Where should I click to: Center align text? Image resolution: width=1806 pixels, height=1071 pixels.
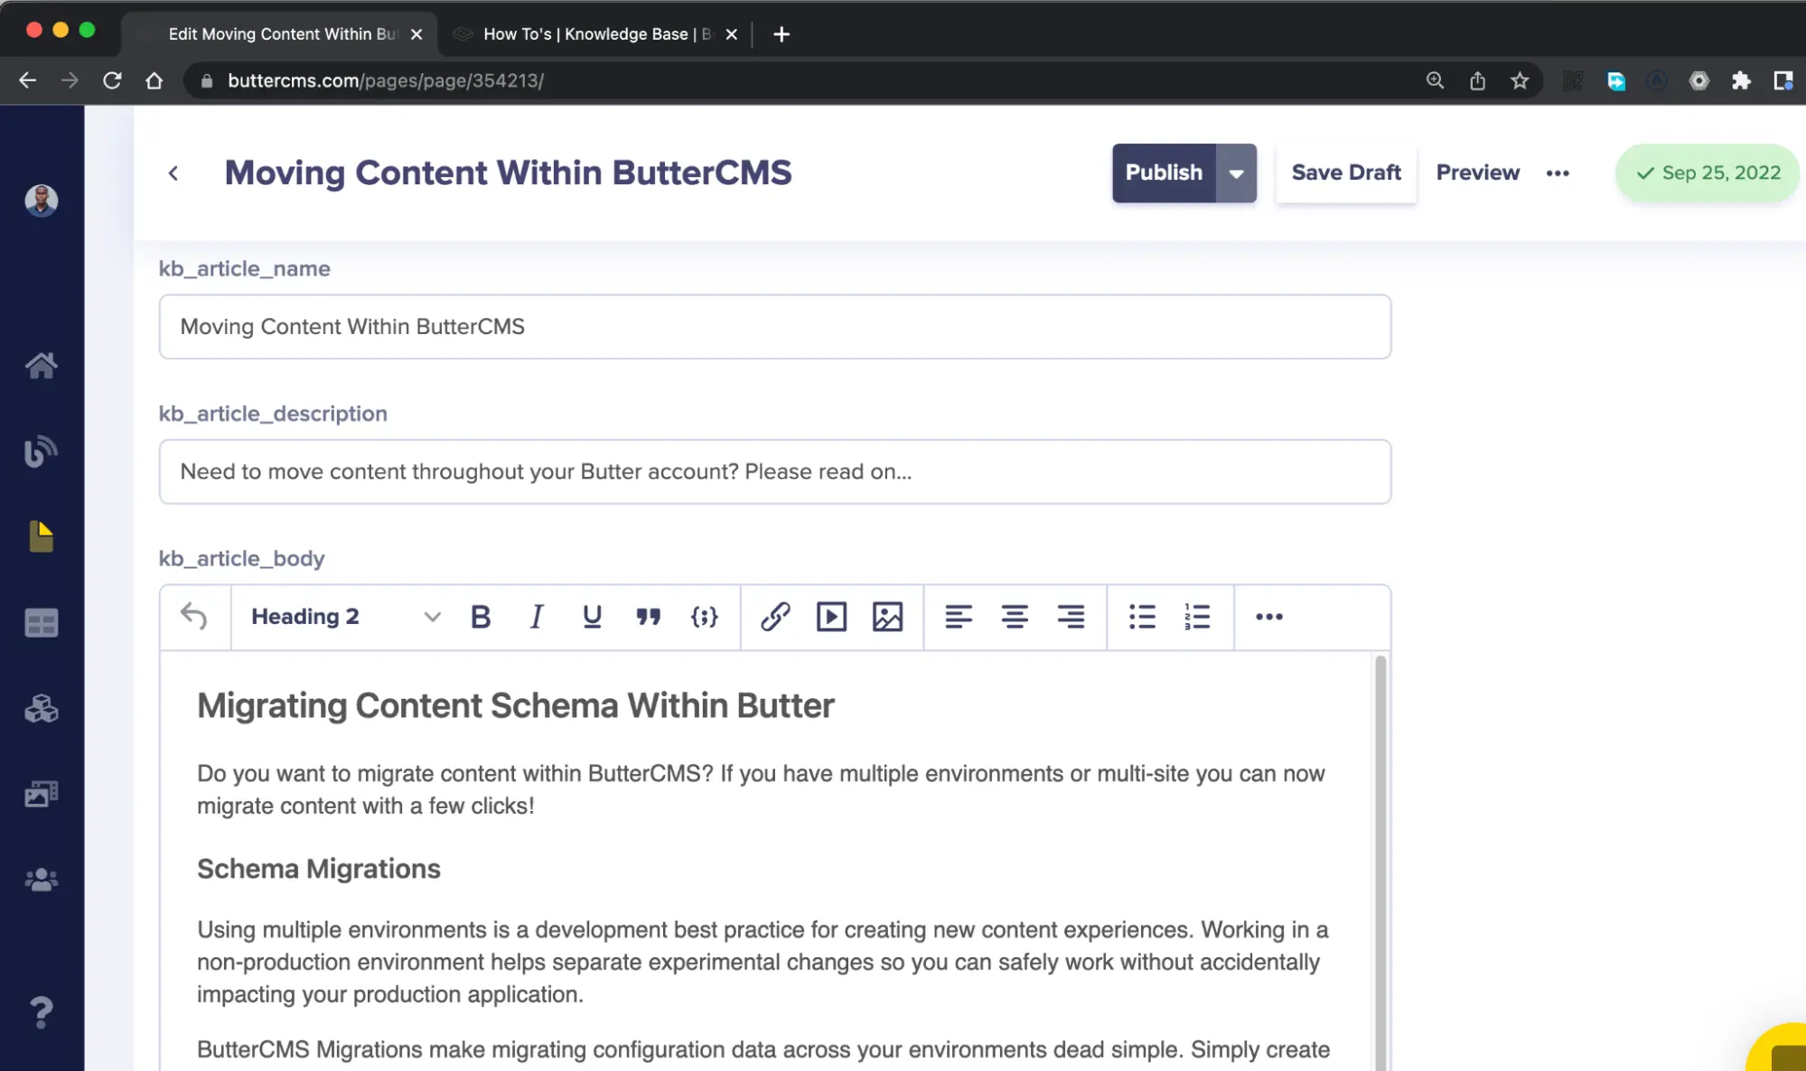pos(1015,617)
